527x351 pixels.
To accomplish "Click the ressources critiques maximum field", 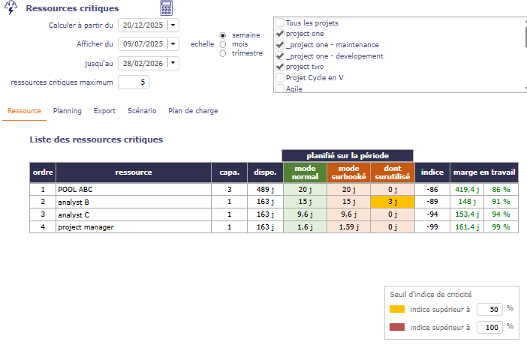I will pos(134,82).
